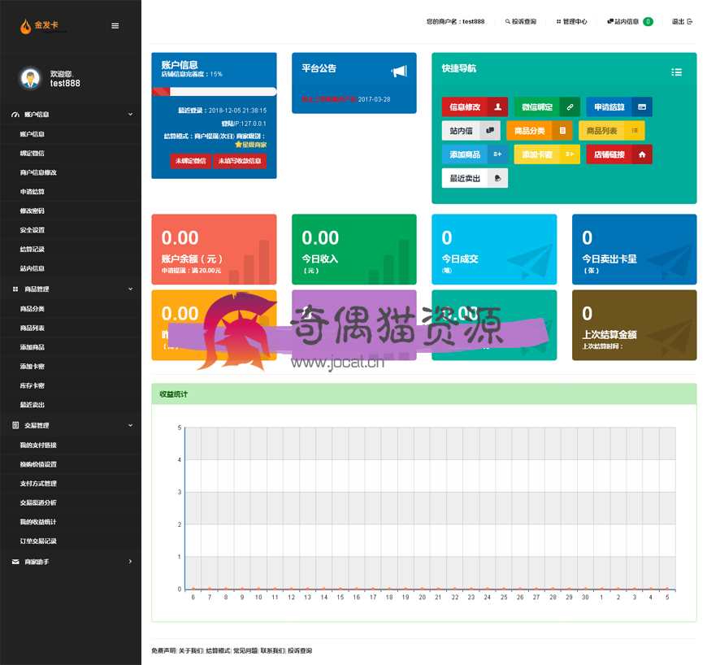Open 申请结算 in the sidebar
Image resolution: width=707 pixels, height=665 pixels.
coord(32,192)
